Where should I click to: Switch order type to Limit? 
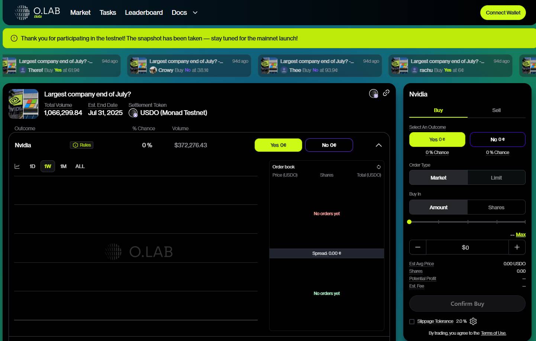pos(496,178)
